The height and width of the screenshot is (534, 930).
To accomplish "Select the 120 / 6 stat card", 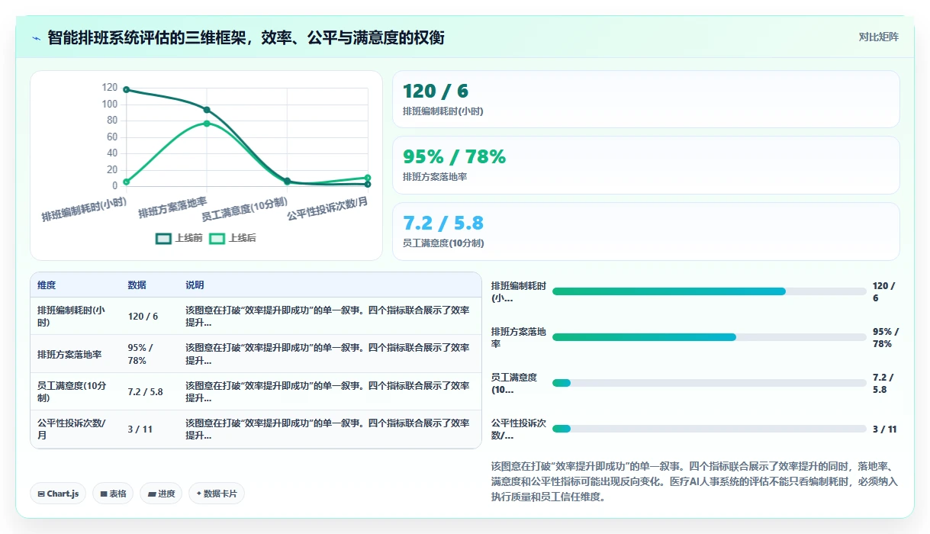I will coord(645,99).
